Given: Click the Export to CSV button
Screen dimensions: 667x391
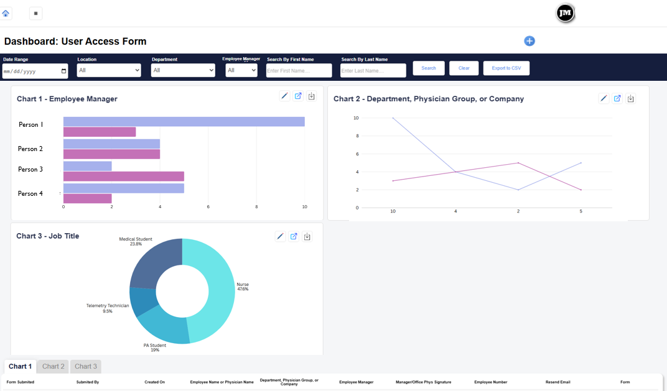Looking at the screenshot, I should (x=506, y=68).
